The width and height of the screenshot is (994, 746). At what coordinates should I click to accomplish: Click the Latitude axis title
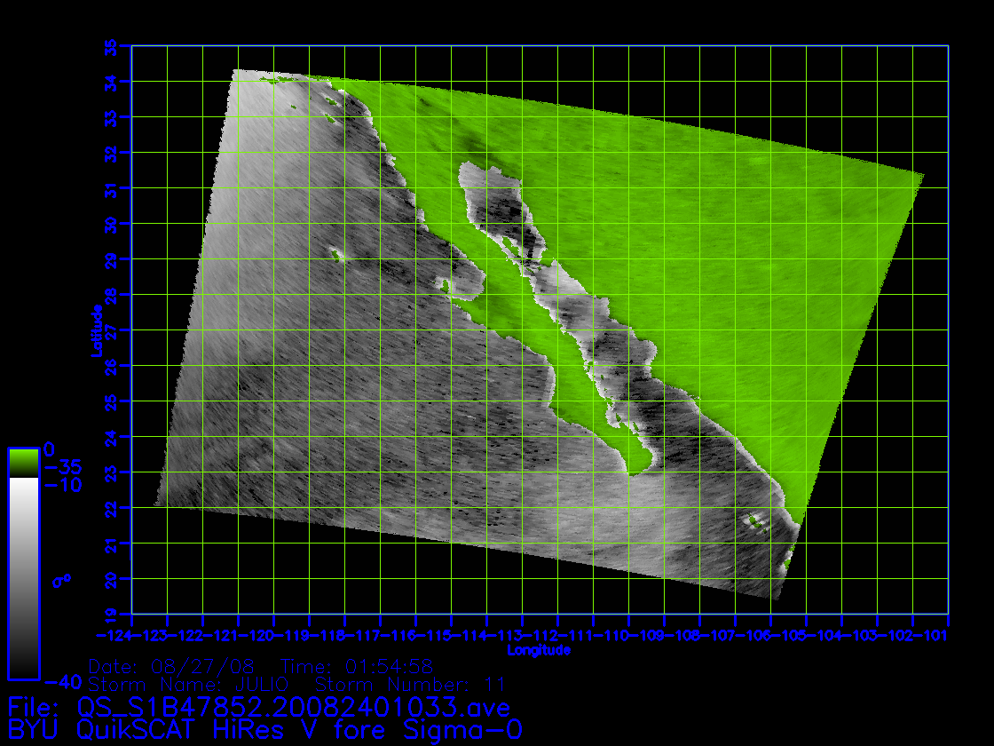pyautogui.click(x=96, y=330)
